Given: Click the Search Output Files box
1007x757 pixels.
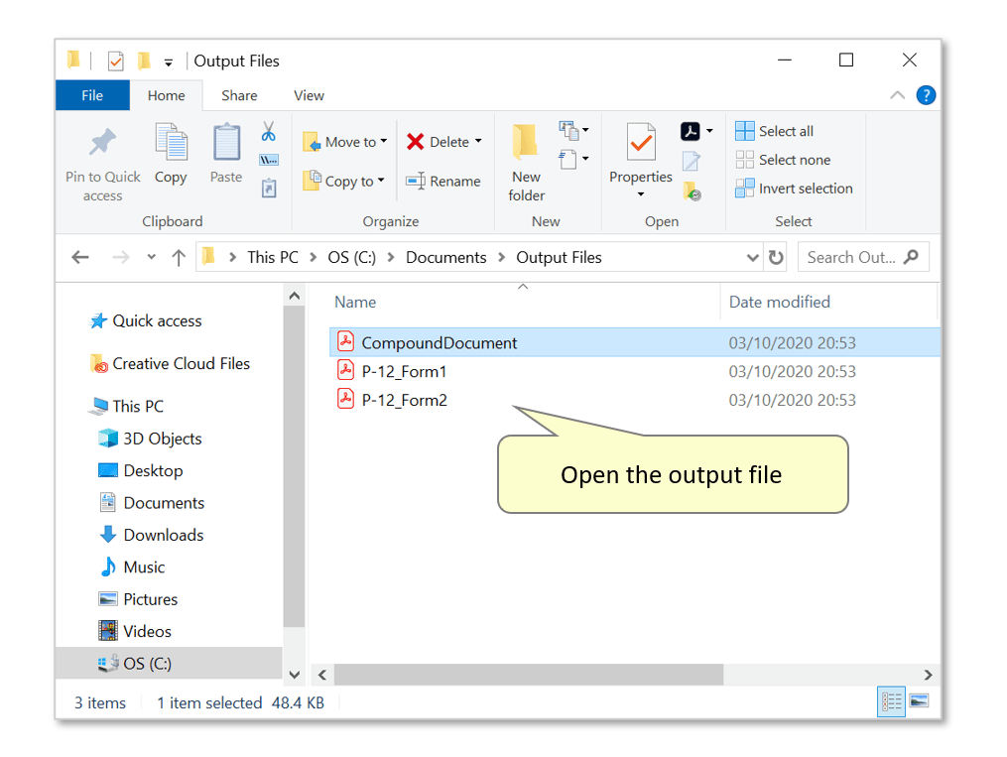Looking at the screenshot, I should click(863, 257).
